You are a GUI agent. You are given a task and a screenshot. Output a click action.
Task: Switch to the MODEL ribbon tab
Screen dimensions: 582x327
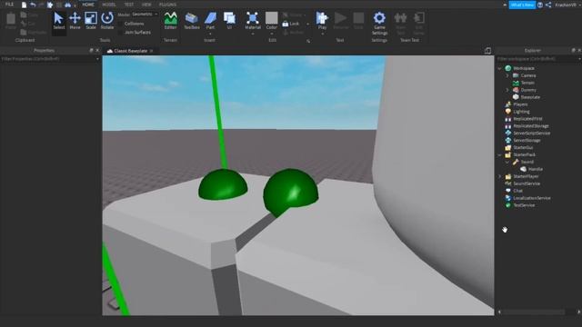109,5
